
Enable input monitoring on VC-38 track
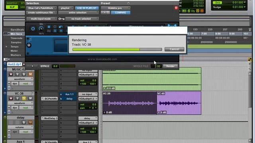(x=18, y=98)
